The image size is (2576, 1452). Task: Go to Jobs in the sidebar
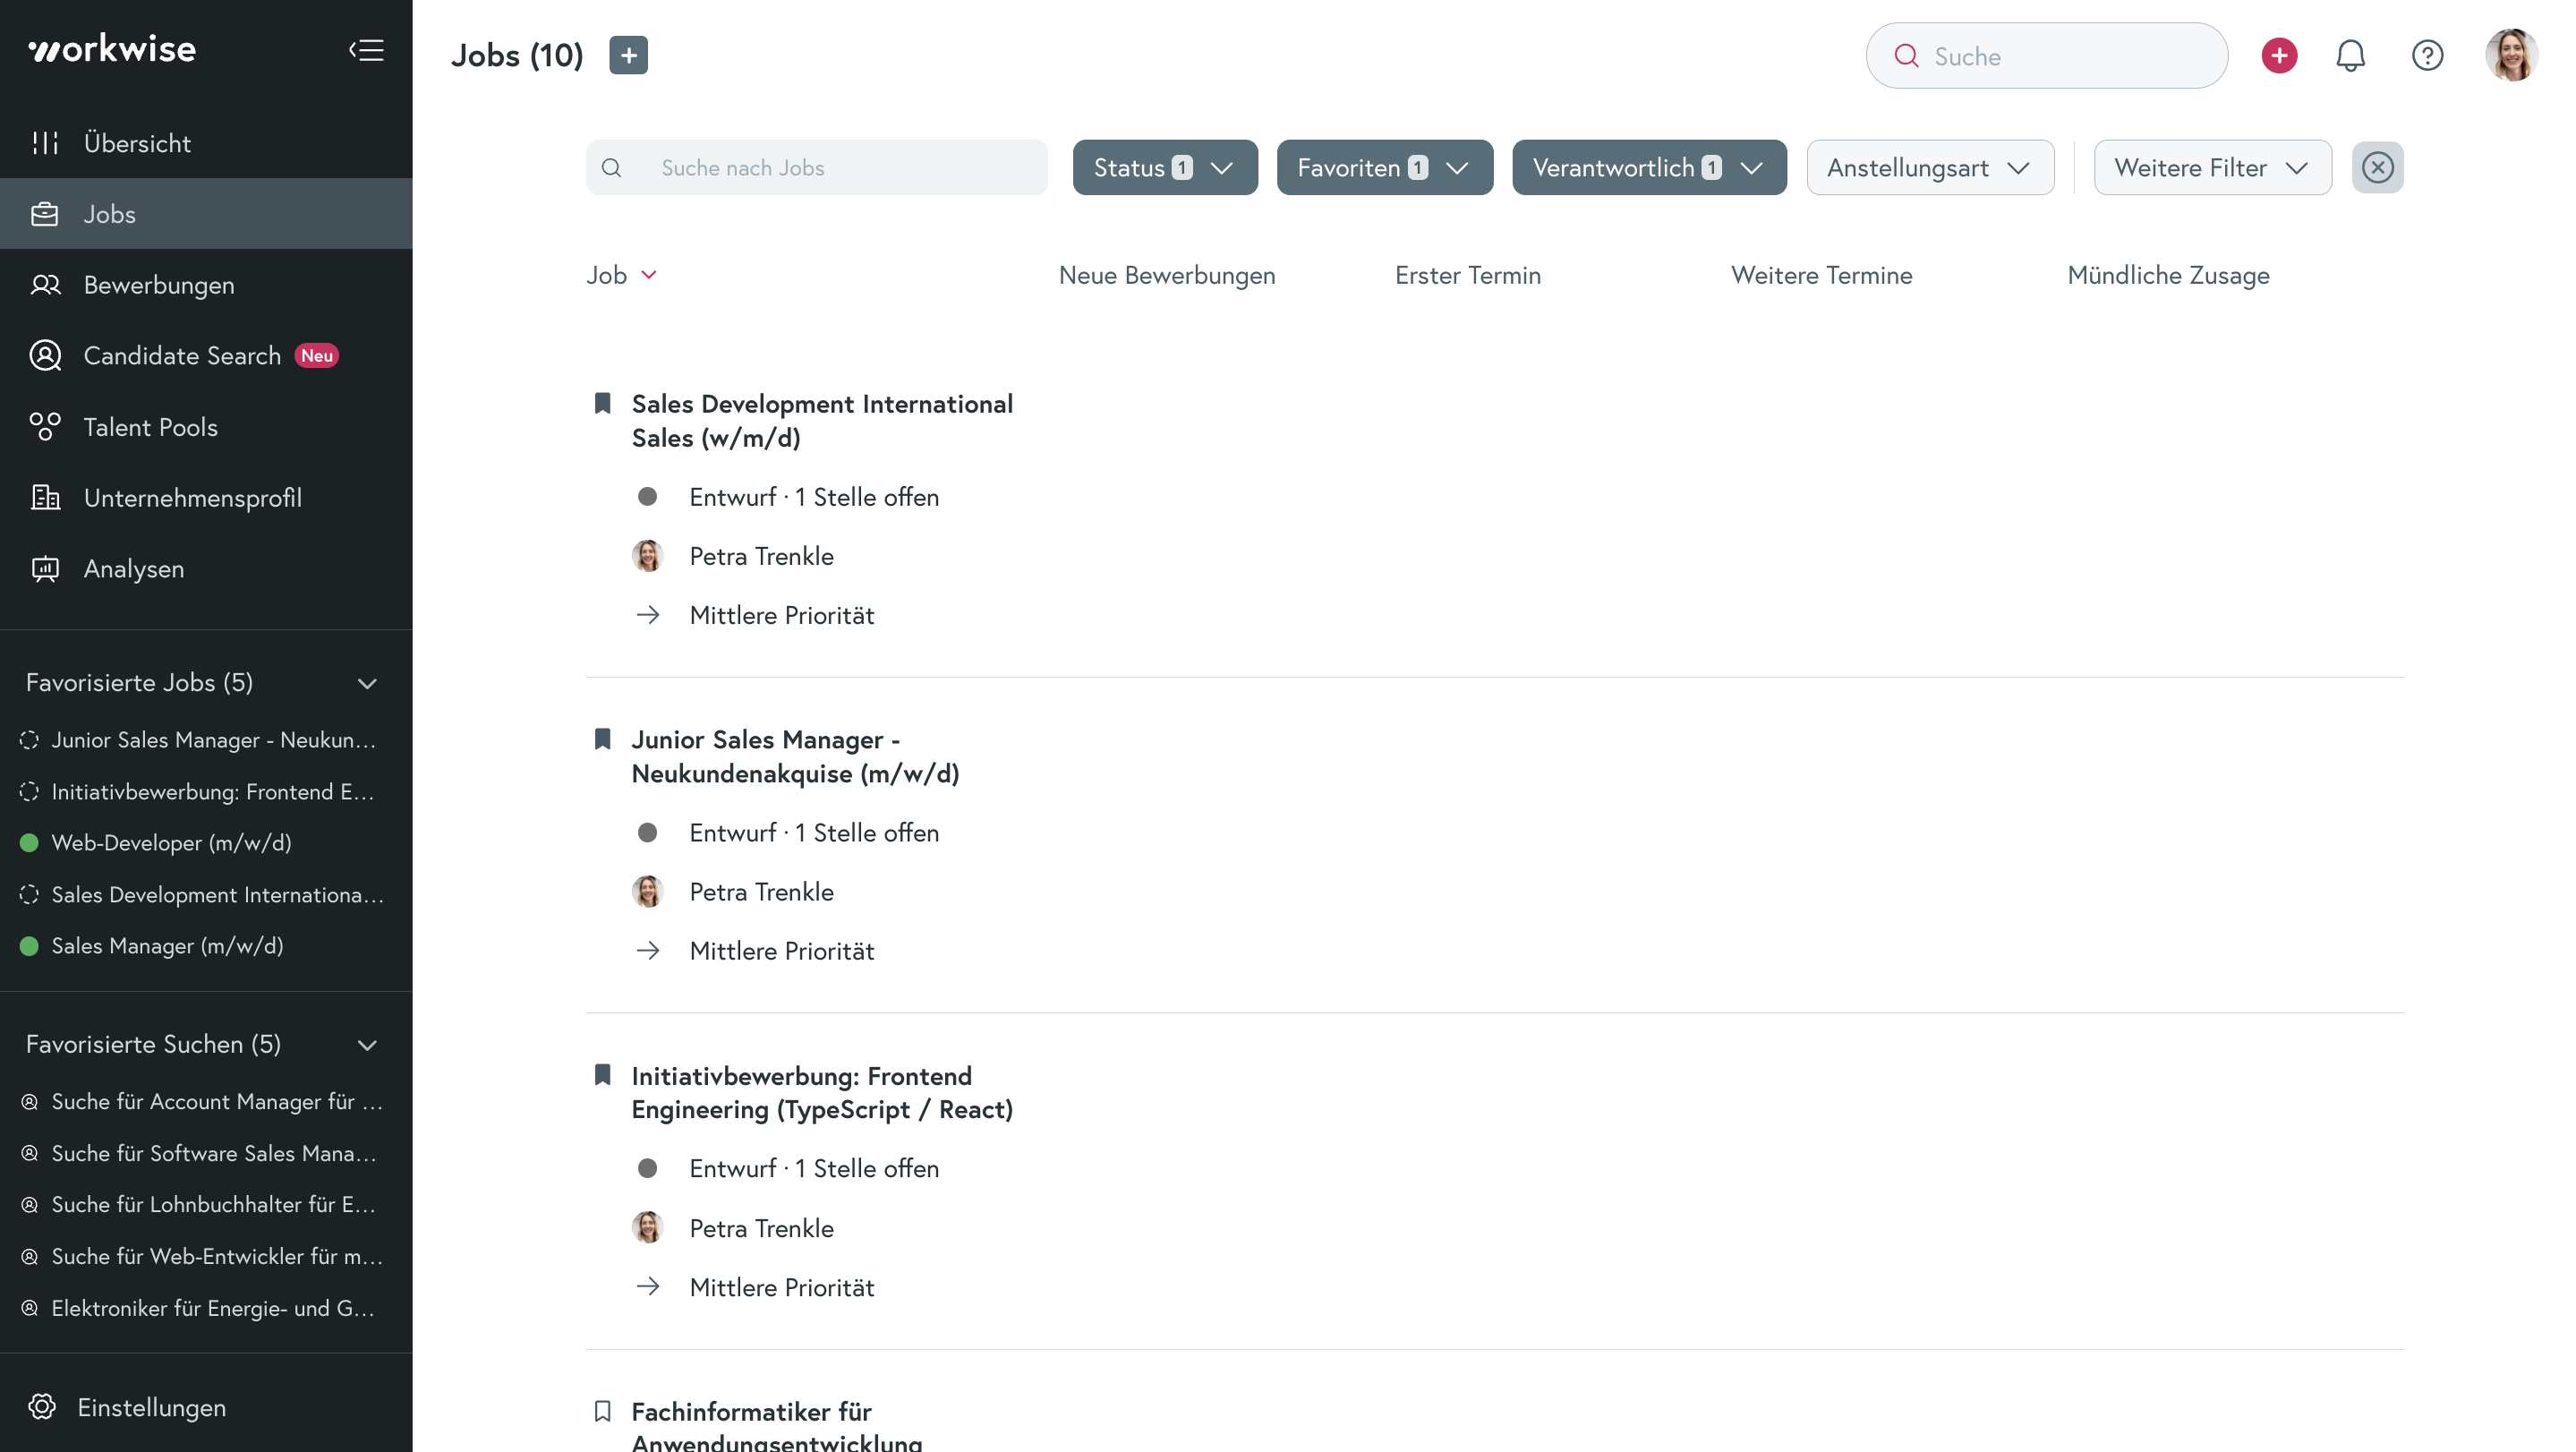[x=206, y=214]
